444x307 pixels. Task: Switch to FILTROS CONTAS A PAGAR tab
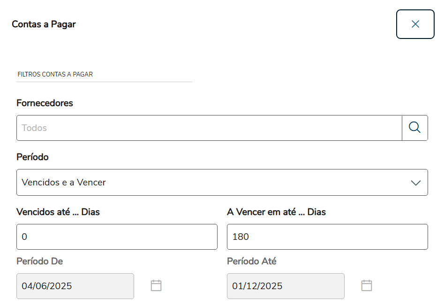point(55,74)
